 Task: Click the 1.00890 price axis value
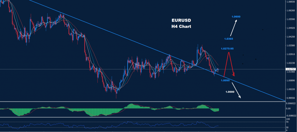(291, 80)
